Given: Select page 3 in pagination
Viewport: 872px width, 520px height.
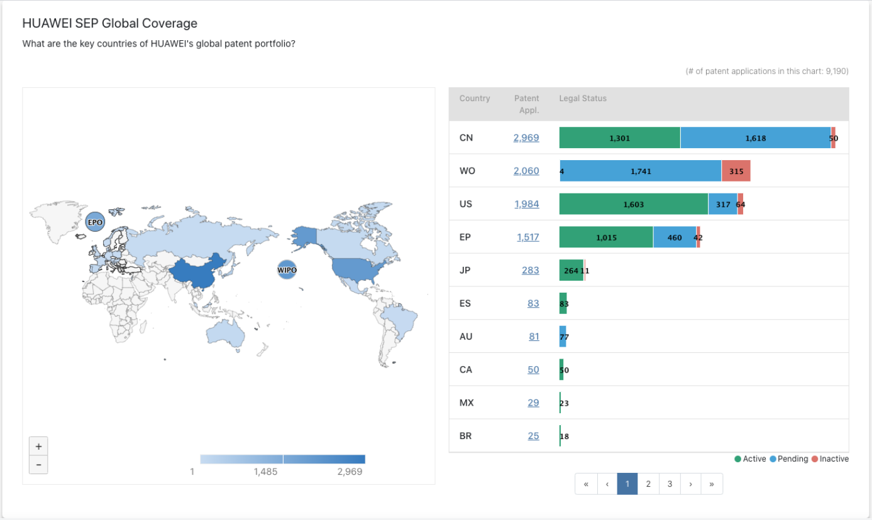Looking at the screenshot, I should 670,484.
